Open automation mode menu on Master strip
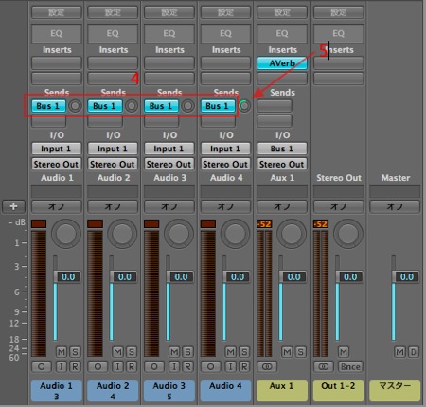The width and height of the screenshot is (426, 407). pos(395,206)
